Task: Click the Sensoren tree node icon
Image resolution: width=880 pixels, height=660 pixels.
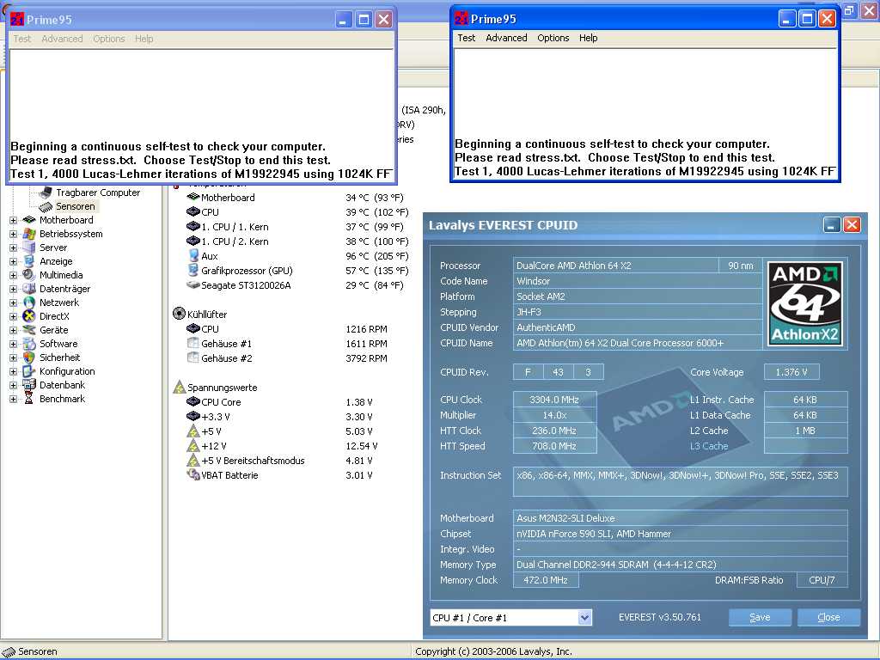Action: coord(46,206)
